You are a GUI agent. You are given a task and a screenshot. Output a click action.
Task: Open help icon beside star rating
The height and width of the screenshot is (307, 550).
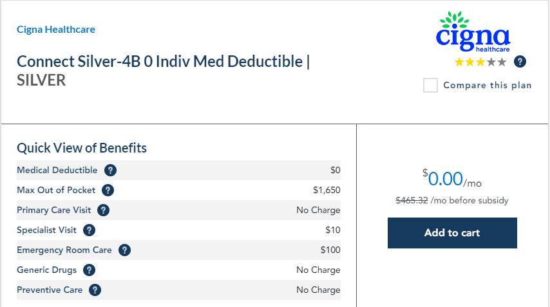click(520, 62)
